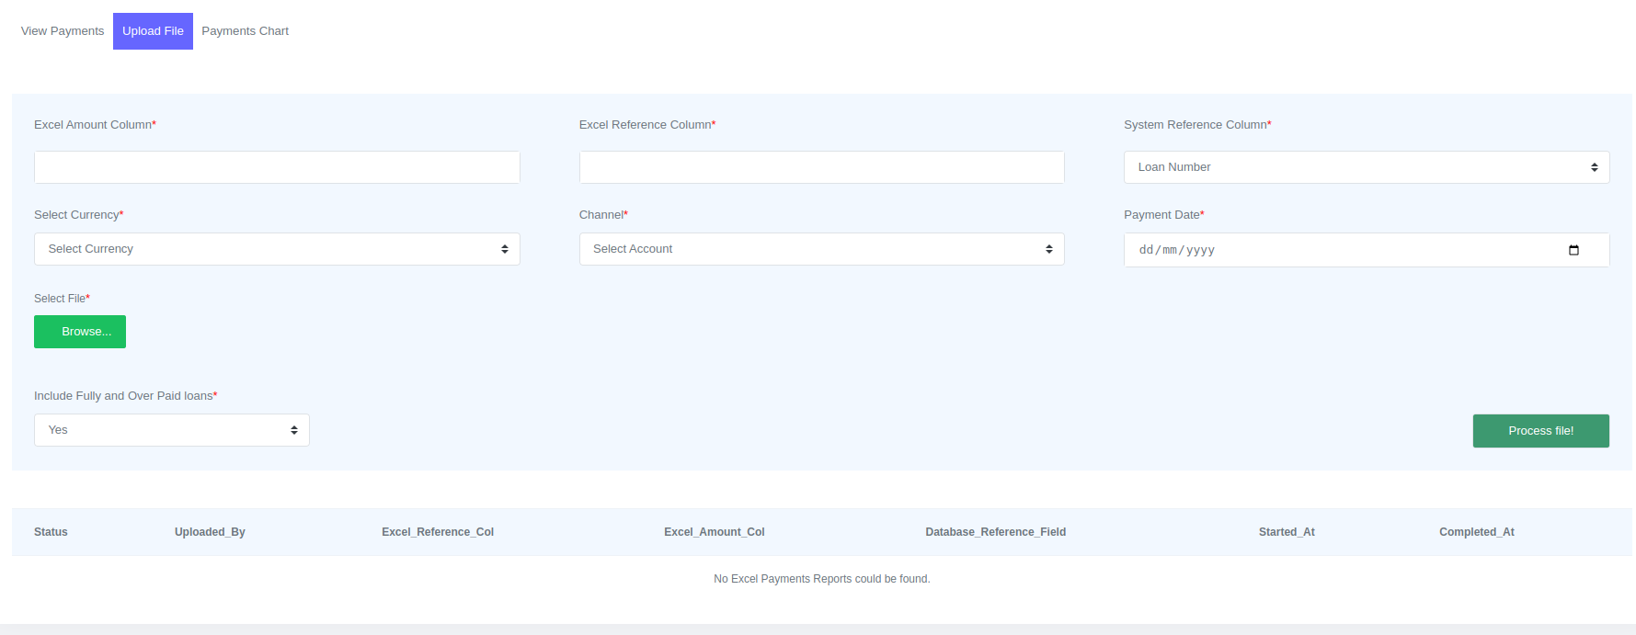
Task: Click the Status column header
Action: pyautogui.click(x=51, y=532)
